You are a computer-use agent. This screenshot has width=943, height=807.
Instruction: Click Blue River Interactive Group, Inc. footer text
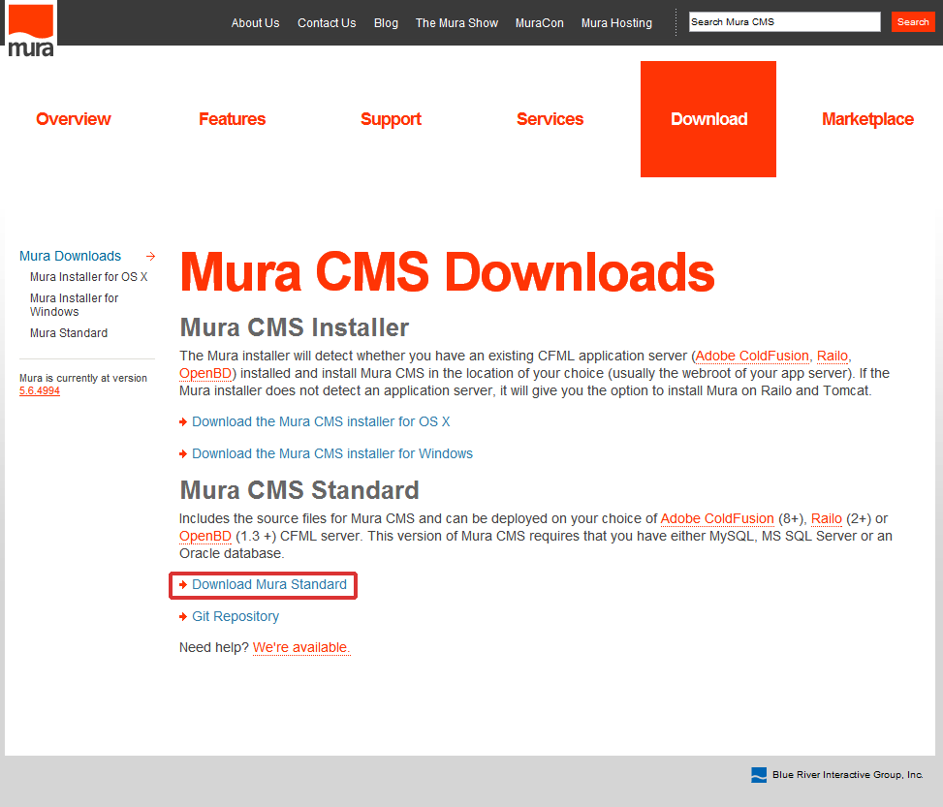point(847,774)
